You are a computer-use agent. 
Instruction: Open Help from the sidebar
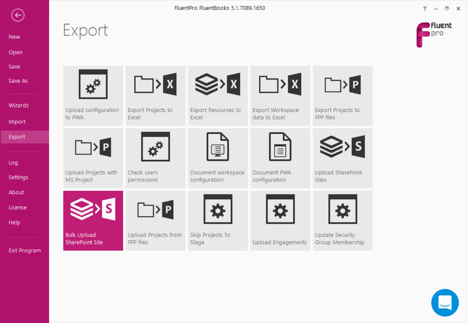coord(14,222)
